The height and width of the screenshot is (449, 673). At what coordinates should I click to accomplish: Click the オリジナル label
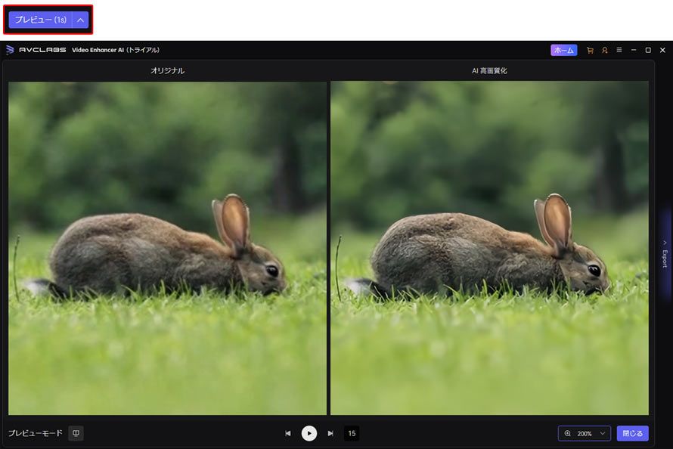click(x=167, y=71)
